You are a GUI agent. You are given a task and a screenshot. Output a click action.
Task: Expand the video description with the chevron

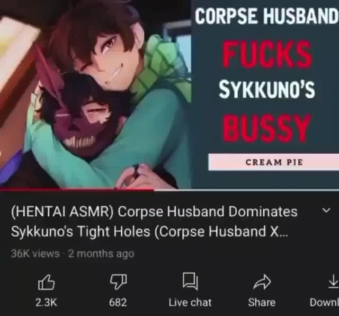(x=326, y=210)
